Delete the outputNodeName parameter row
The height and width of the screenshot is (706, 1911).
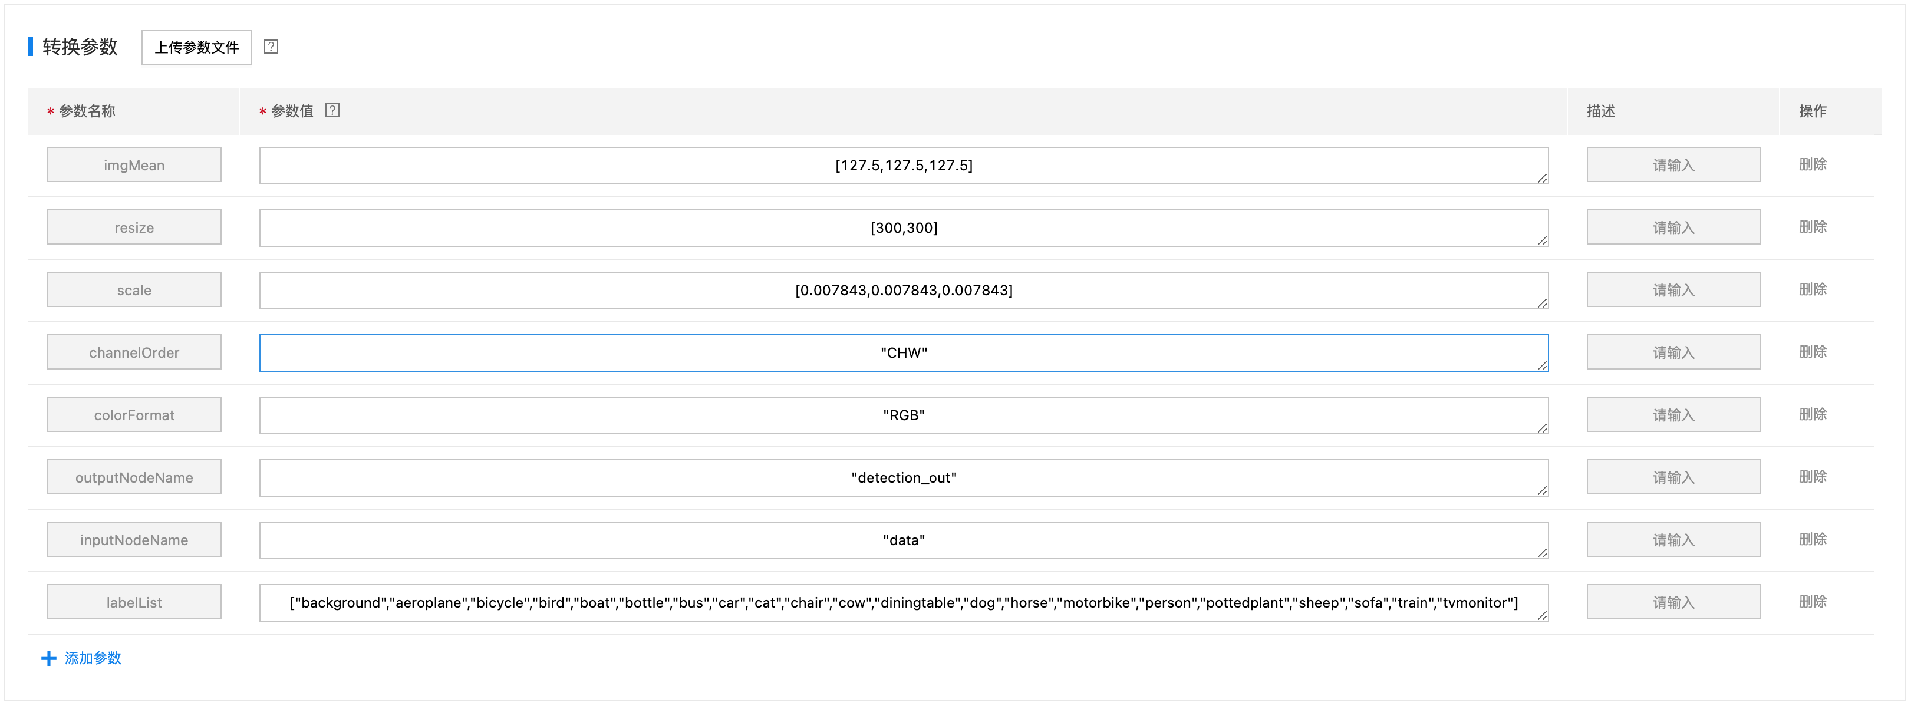click(x=1813, y=477)
